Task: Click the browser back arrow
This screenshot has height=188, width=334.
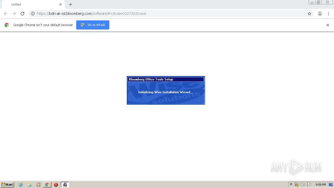Action: click(6, 14)
